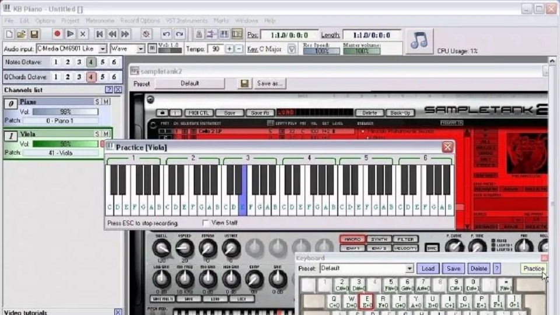Viewport: 560px width, 315px height.
Task: Click the SampleTank MIDI CTL button
Action: pos(198,113)
